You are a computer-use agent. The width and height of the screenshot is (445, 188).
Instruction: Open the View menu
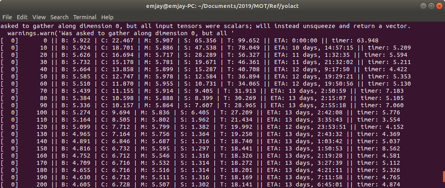[x=39, y=17]
